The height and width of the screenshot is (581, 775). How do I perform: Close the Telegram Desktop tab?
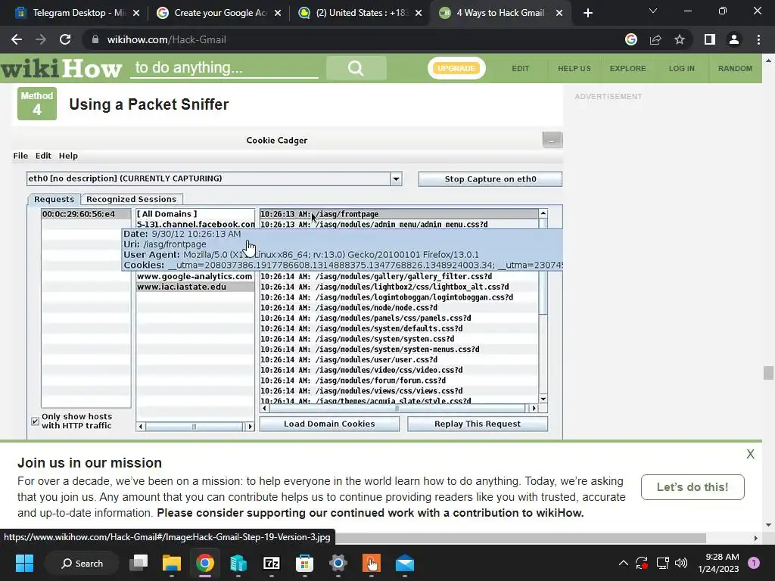pyautogui.click(x=136, y=13)
